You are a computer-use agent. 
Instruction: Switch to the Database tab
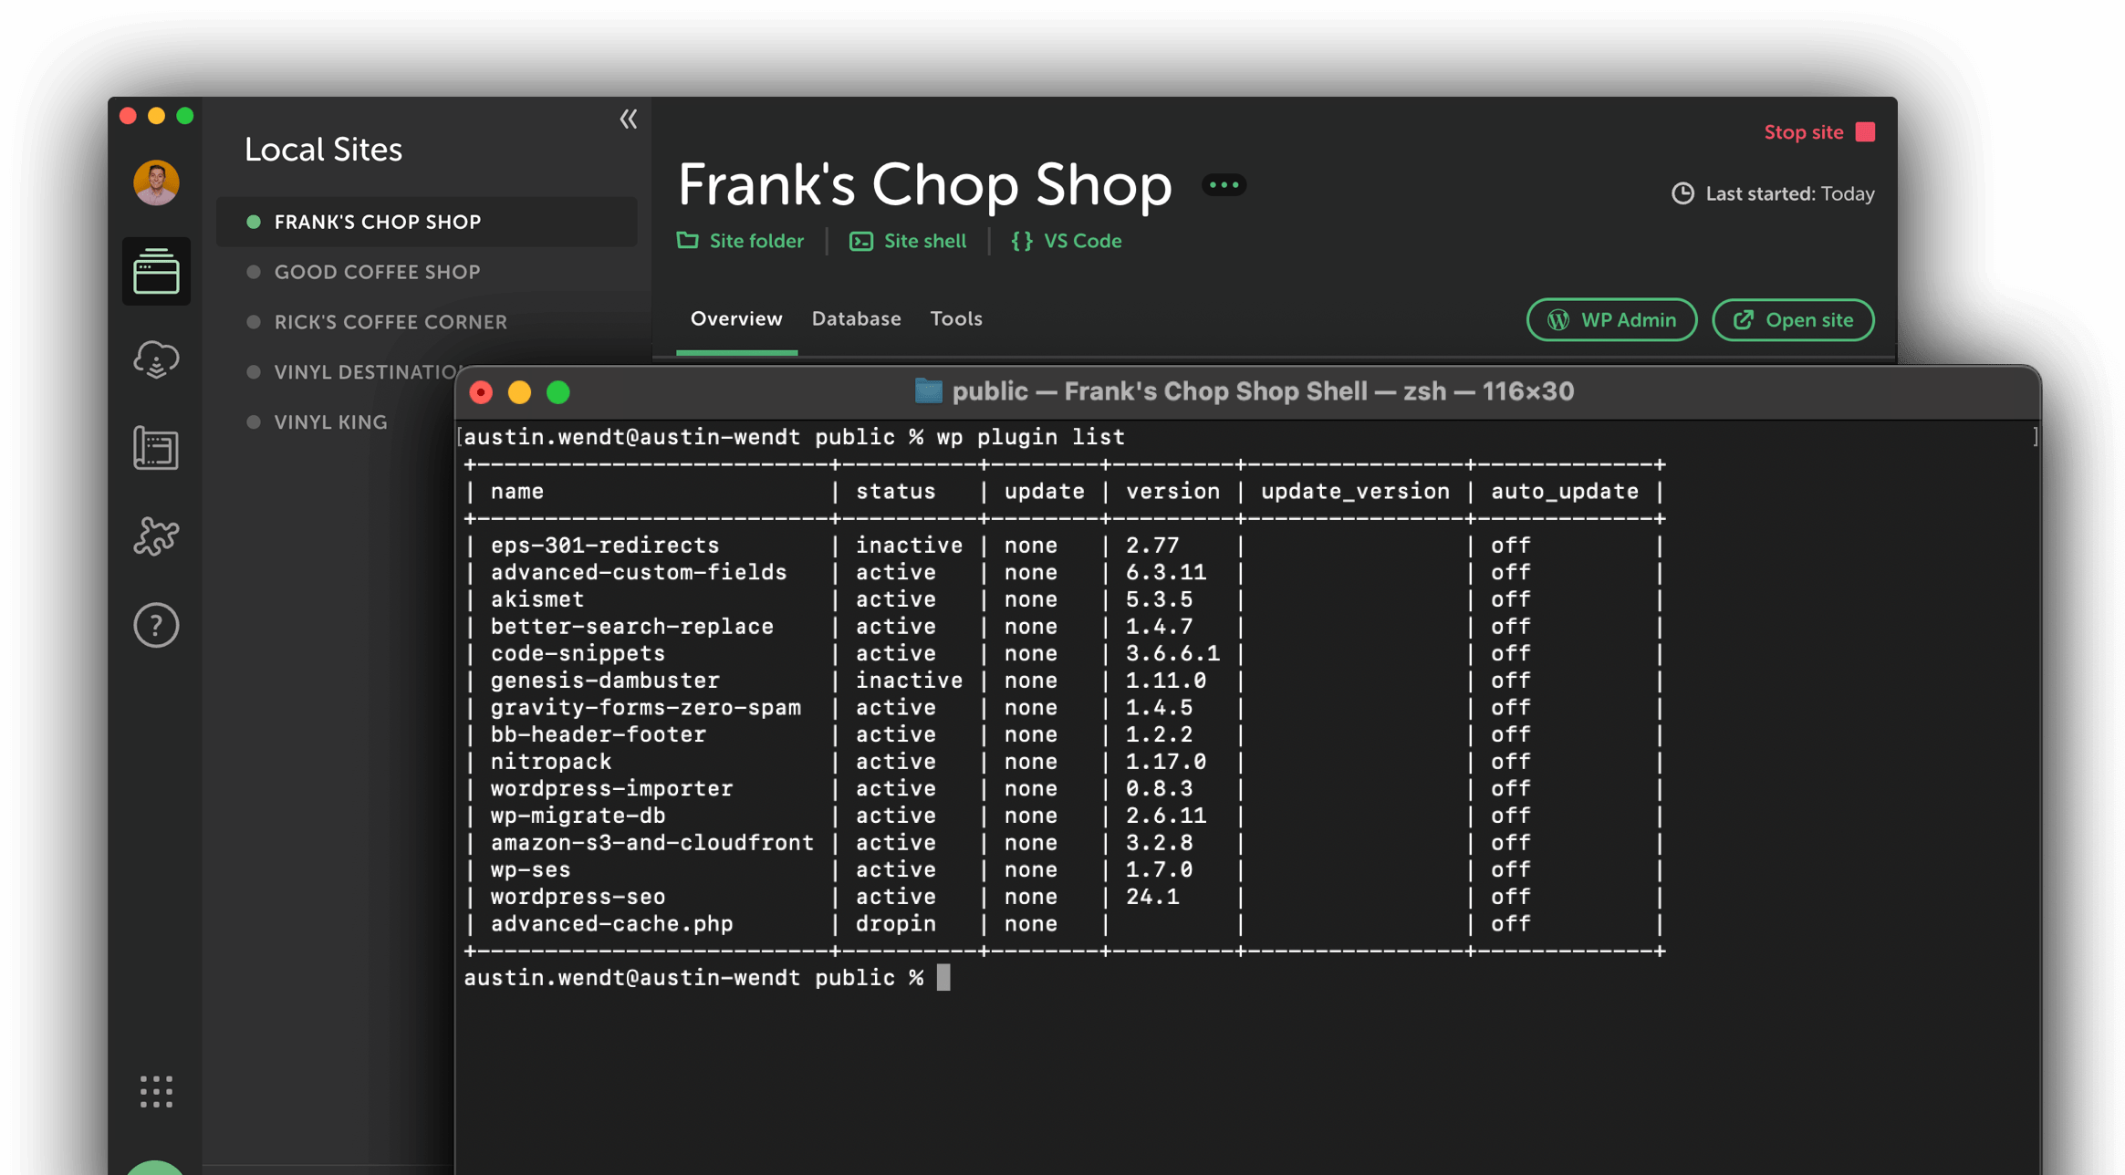click(x=856, y=319)
